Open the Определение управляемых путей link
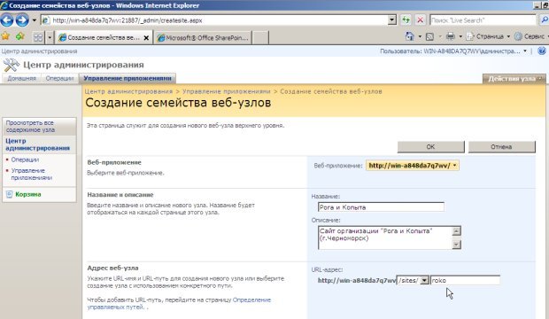This screenshot has height=319, width=549. click(x=179, y=303)
